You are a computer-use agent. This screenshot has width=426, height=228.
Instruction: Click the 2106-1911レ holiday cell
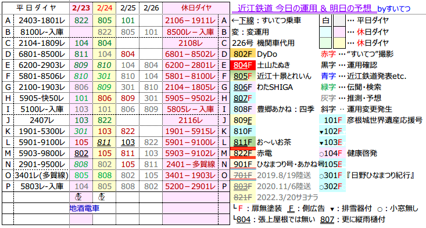[191, 20]
